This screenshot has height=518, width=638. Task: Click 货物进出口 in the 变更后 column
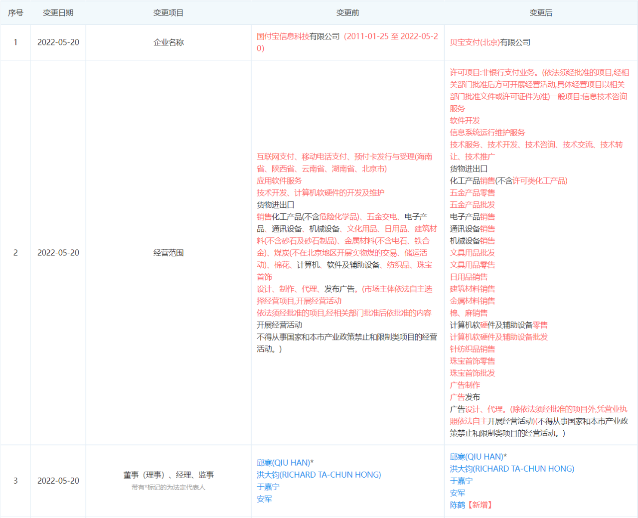469,169
